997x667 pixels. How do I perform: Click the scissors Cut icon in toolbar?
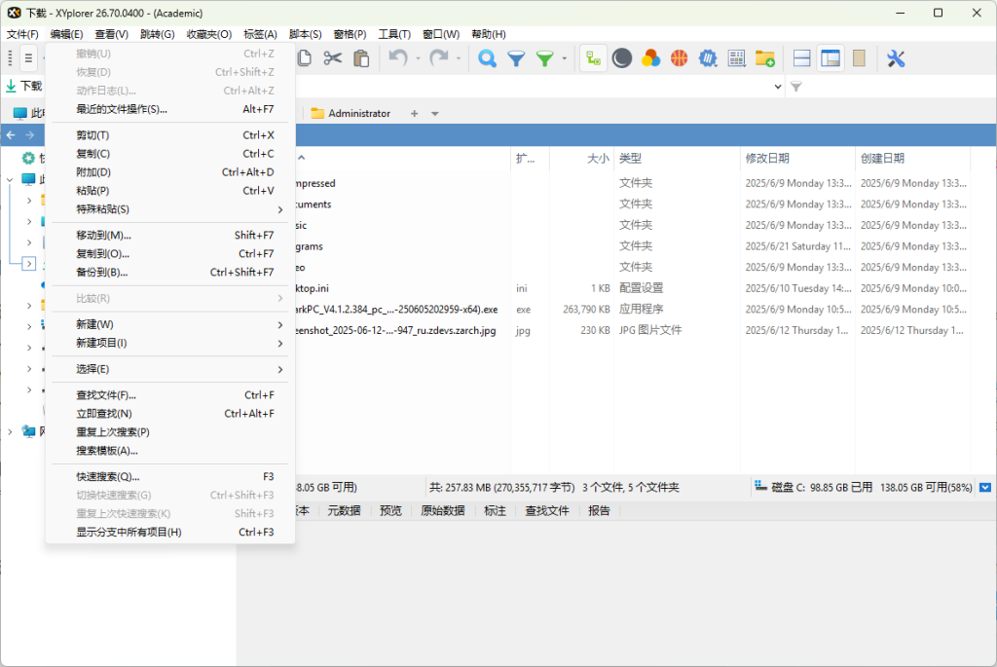[x=333, y=58]
